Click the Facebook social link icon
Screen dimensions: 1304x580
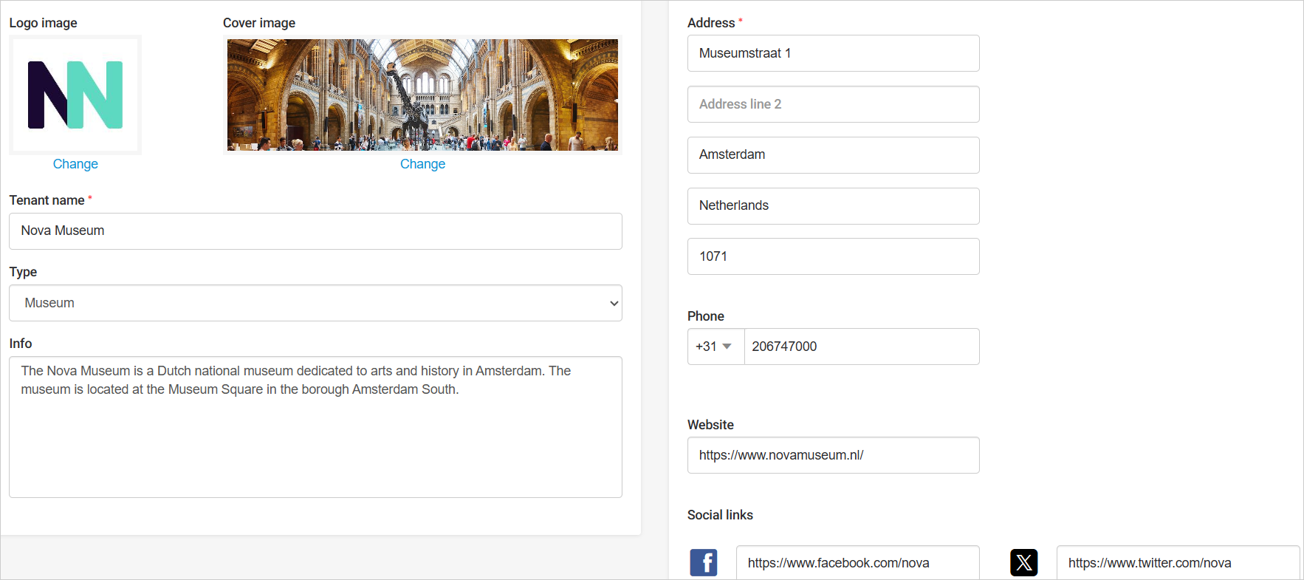pyautogui.click(x=704, y=562)
